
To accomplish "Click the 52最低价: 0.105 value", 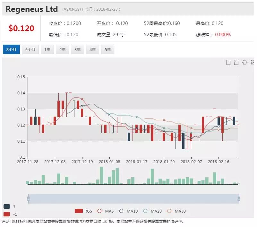I will [160, 35].
